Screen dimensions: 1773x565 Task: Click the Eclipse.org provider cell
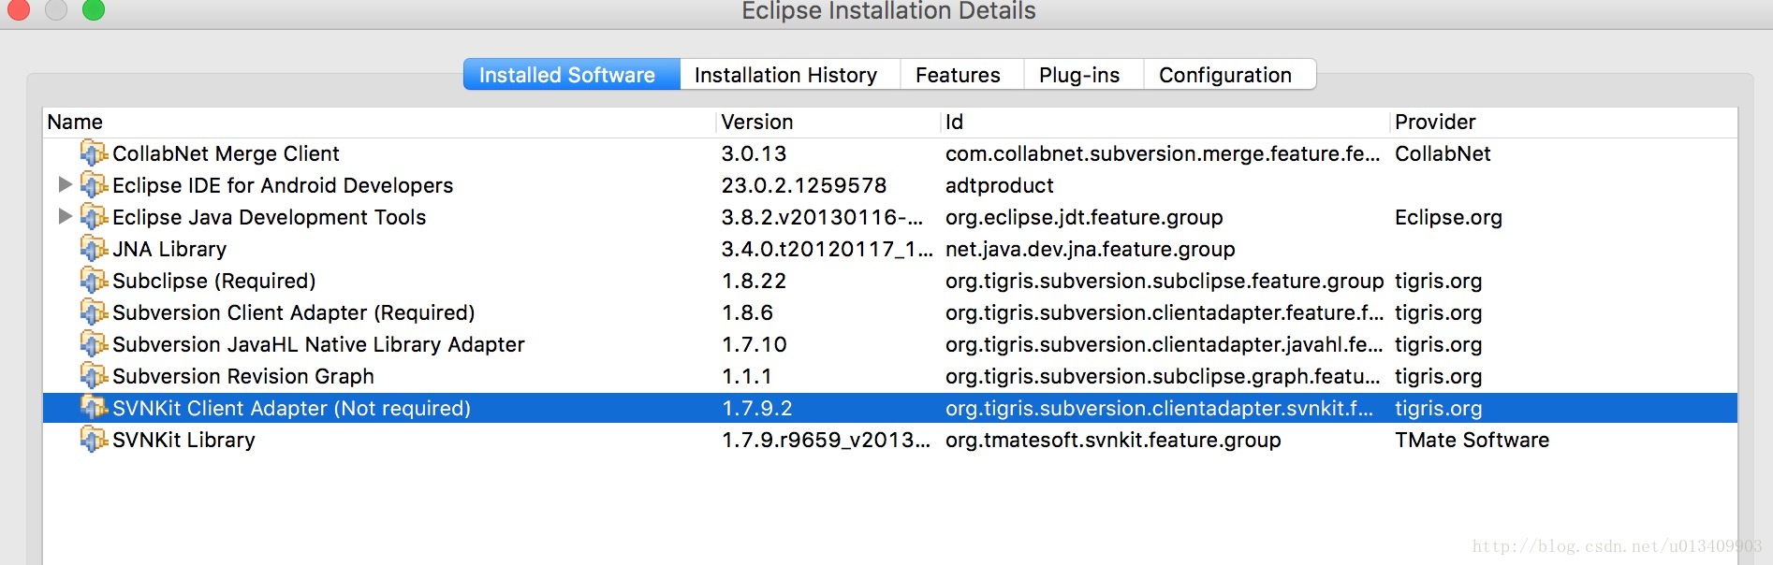point(1448,217)
